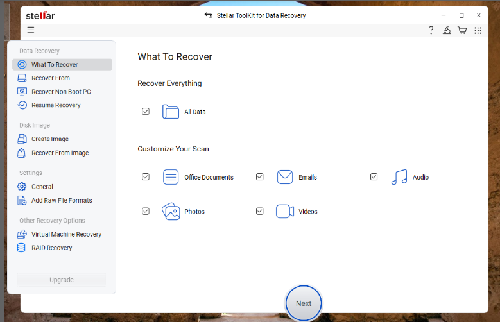Screen dimensions: 500x322
Task: Uncheck the All Data checkbox
Action: (146, 111)
